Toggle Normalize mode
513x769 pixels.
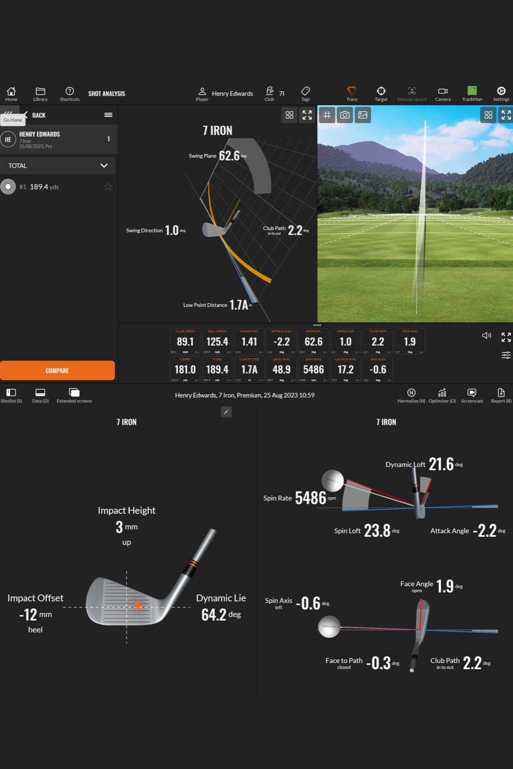(x=411, y=395)
